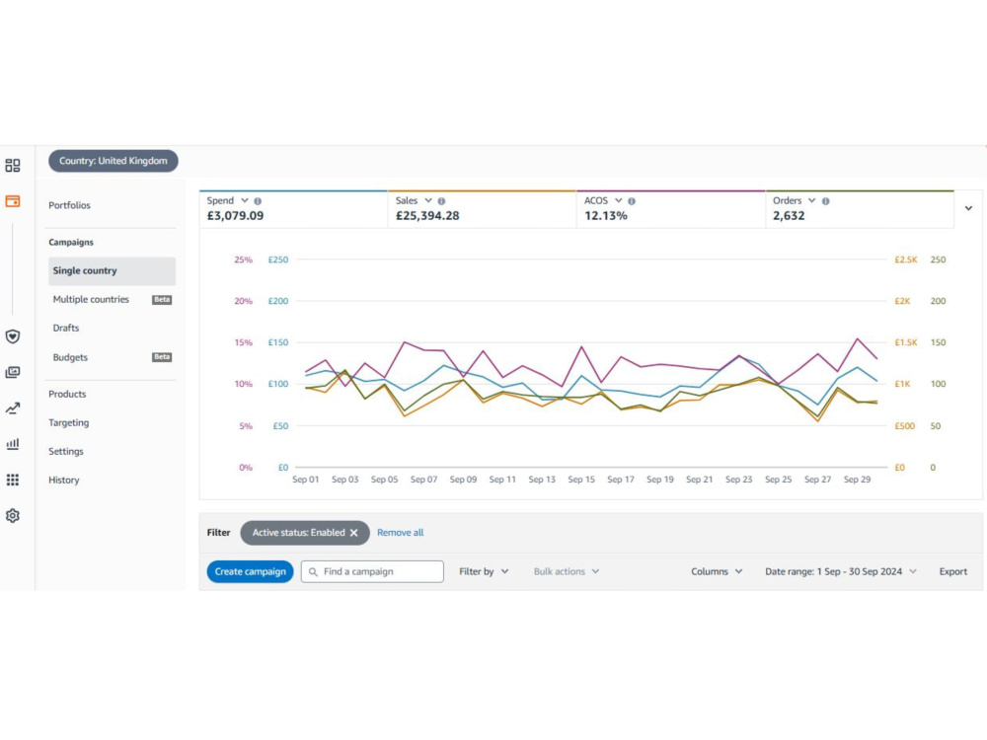This screenshot has width=987, height=740.
Task: Open the Sales metric dropdown
Action: [x=428, y=200]
